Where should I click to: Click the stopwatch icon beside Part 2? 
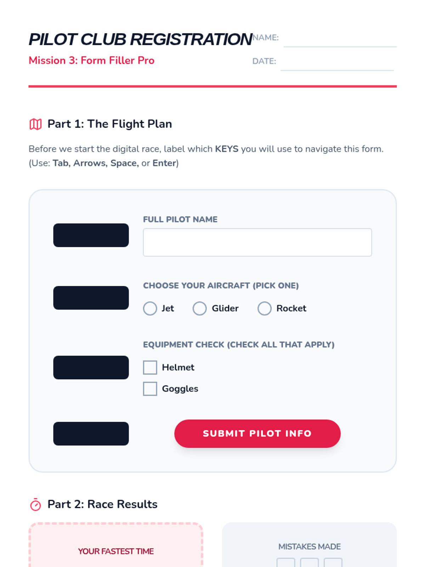[35, 504]
